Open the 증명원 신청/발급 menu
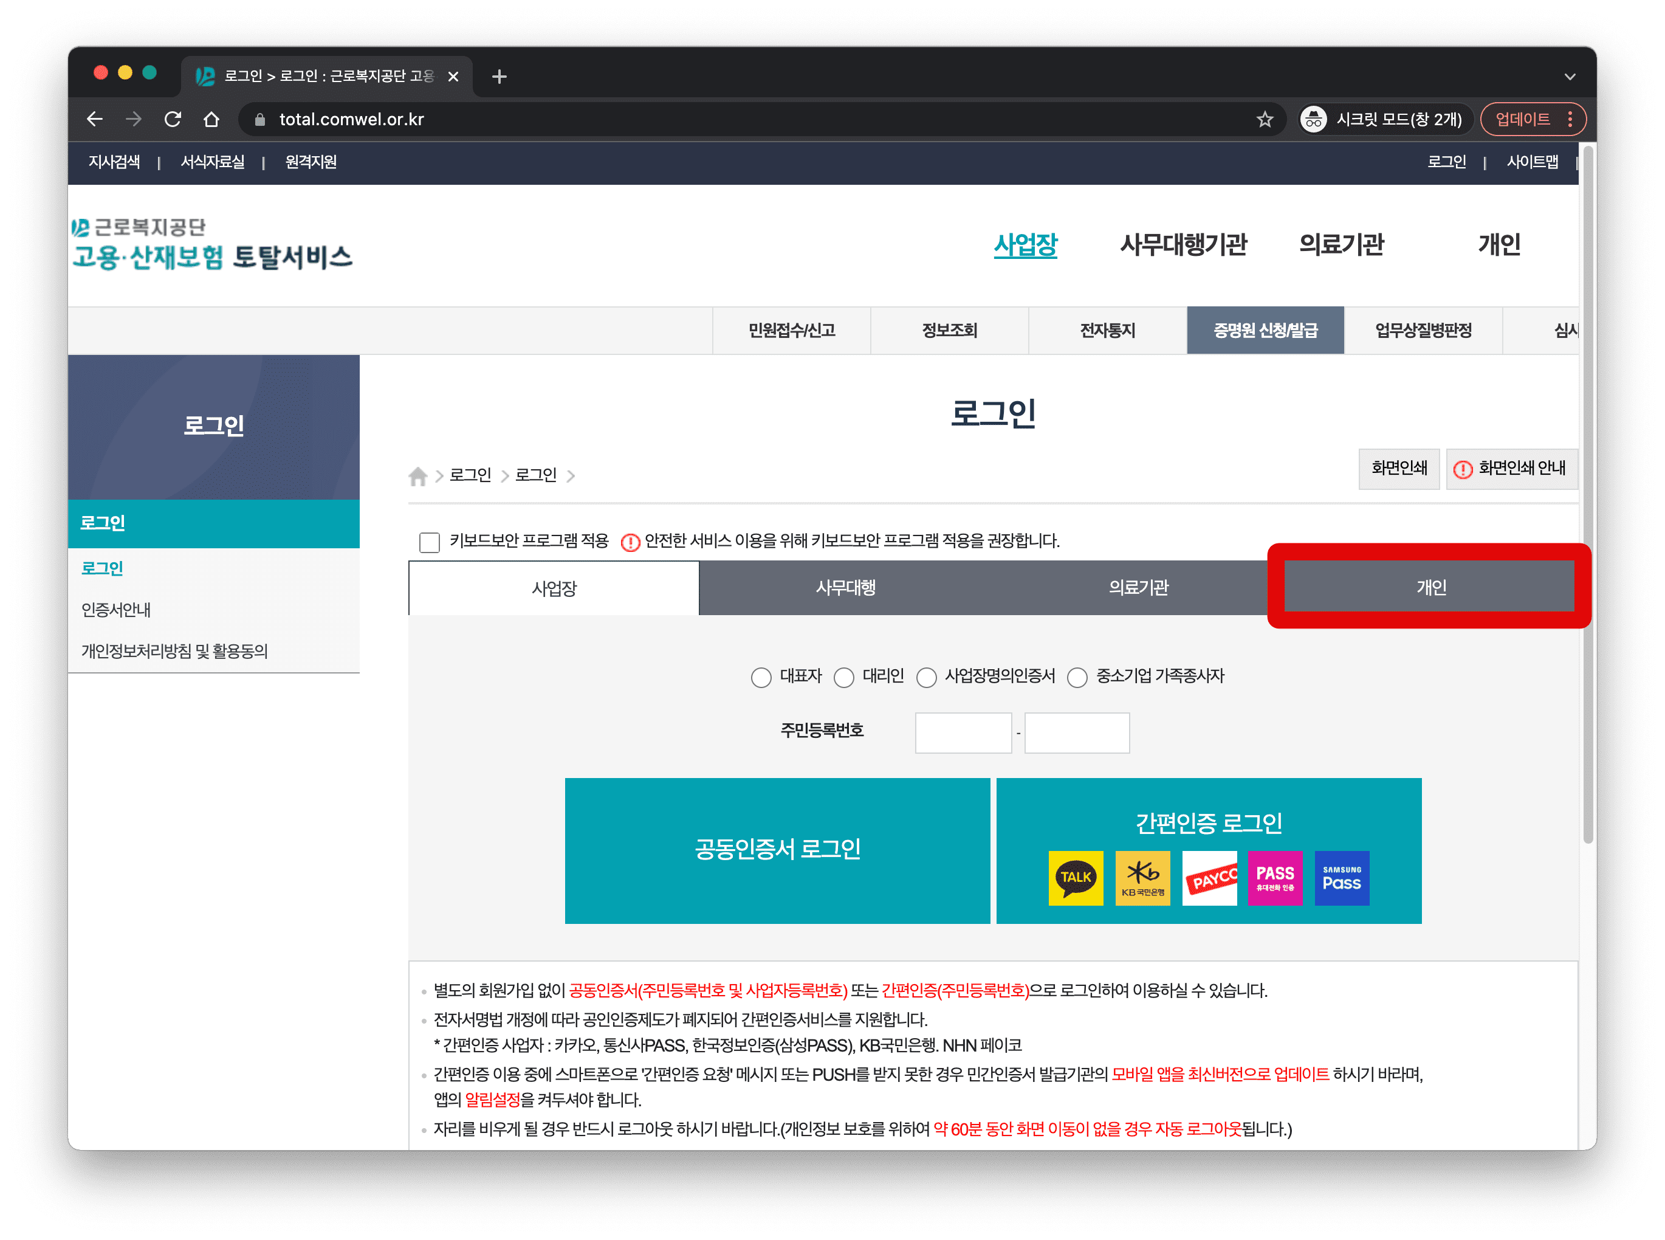 click(1265, 330)
